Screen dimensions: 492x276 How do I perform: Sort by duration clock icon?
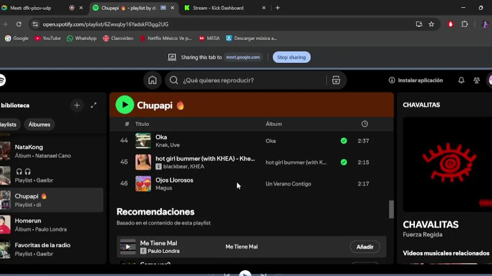(365, 124)
